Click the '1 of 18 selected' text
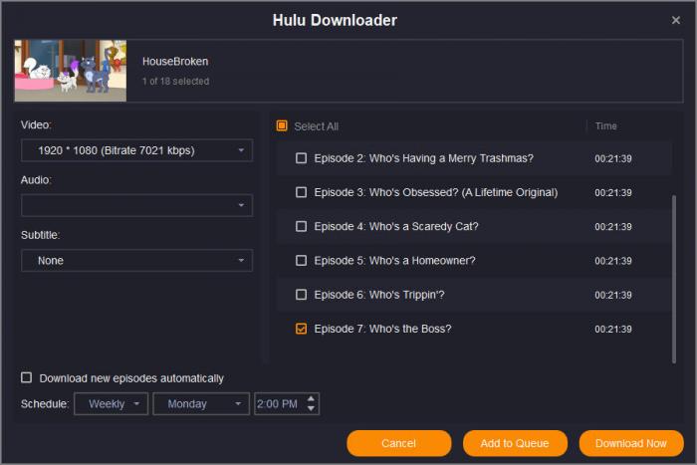The image size is (697, 465). [175, 82]
